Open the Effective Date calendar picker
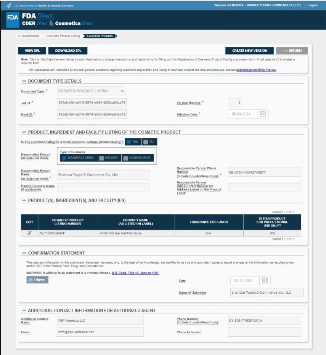This screenshot has height=355, width=326. (263, 114)
